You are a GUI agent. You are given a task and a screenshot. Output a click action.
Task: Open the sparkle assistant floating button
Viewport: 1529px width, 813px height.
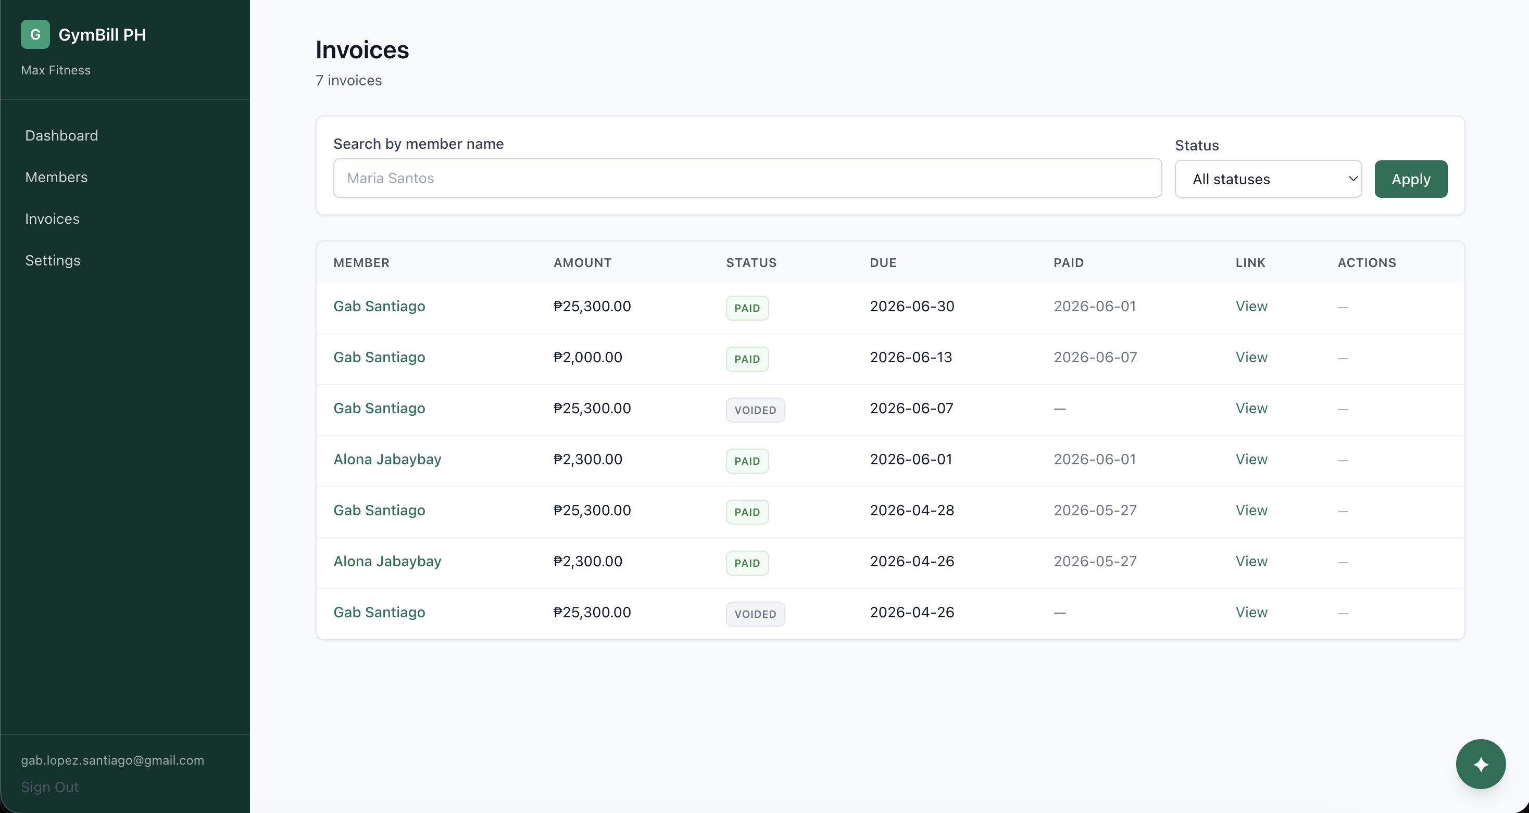(x=1481, y=764)
